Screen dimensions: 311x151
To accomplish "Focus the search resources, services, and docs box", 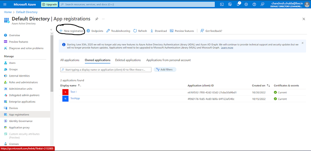I will click(x=137, y=4).
